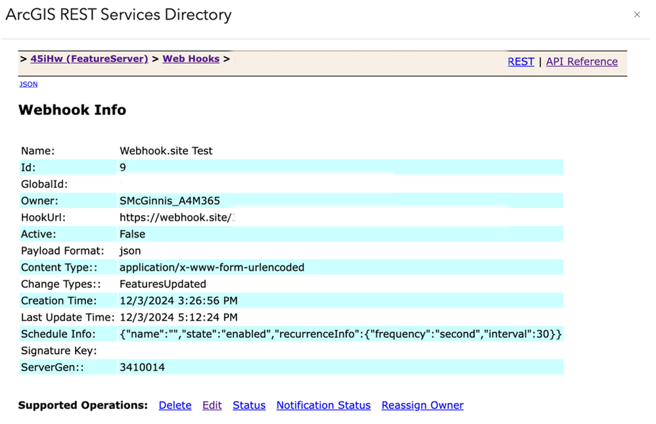View the webhook as JSON

pos(28,84)
